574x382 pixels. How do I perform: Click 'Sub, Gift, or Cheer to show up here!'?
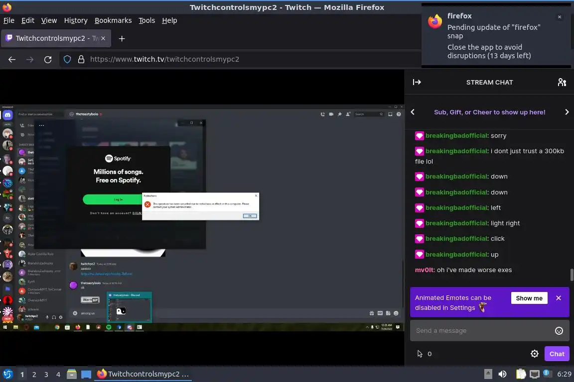point(489,112)
